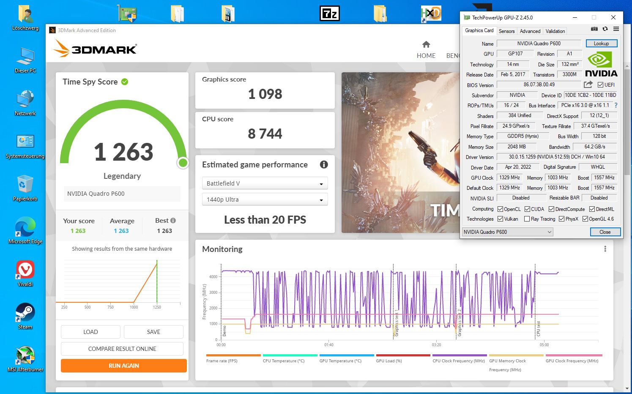Open the Loschzwerg desktop folder icon
This screenshot has height=394, width=632.
25,18
